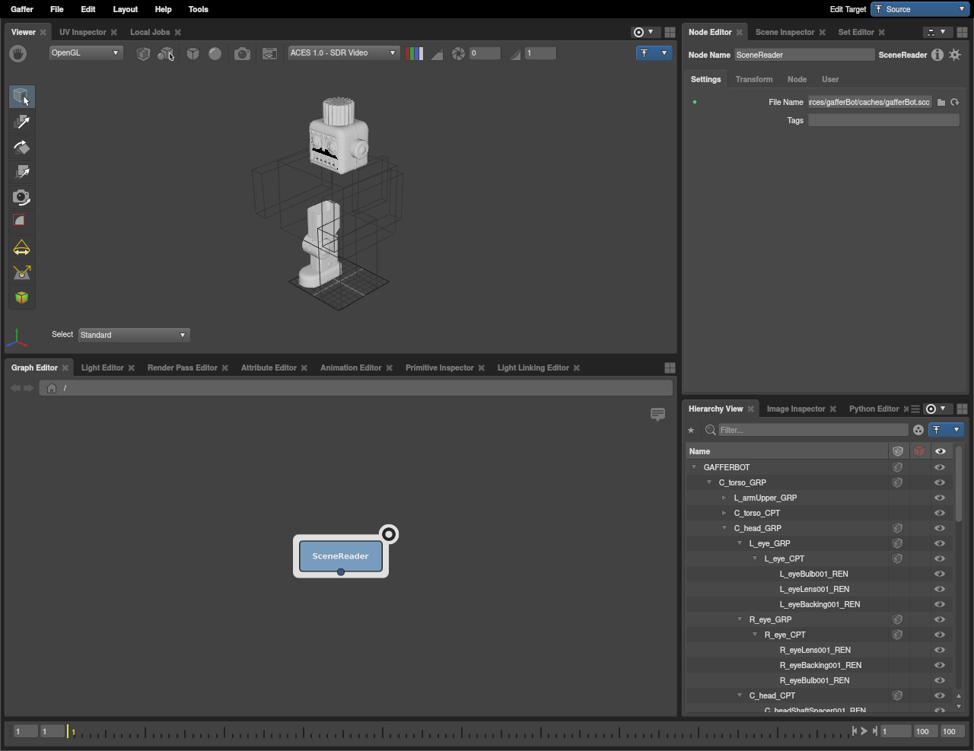Toggle visibility of C_torso_GRP
974x751 pixels.
[940, 482]
